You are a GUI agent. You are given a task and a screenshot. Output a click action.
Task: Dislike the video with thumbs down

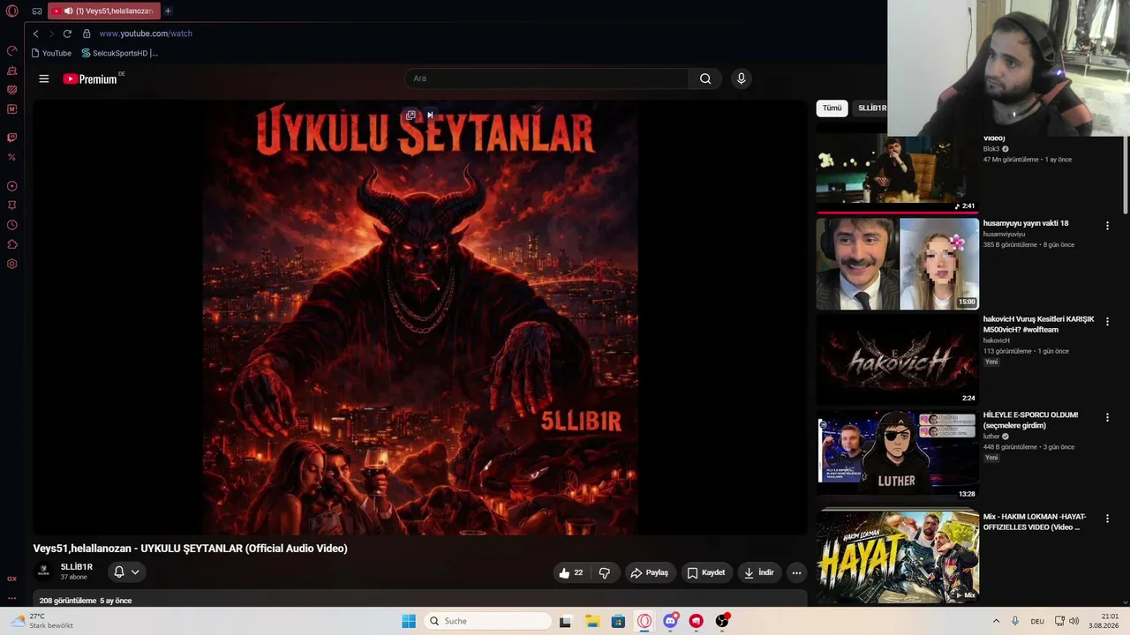tap(604, 572)
